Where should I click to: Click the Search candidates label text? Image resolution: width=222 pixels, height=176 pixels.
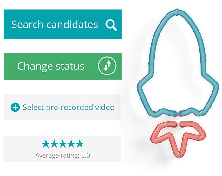click(x=55, y=24)
